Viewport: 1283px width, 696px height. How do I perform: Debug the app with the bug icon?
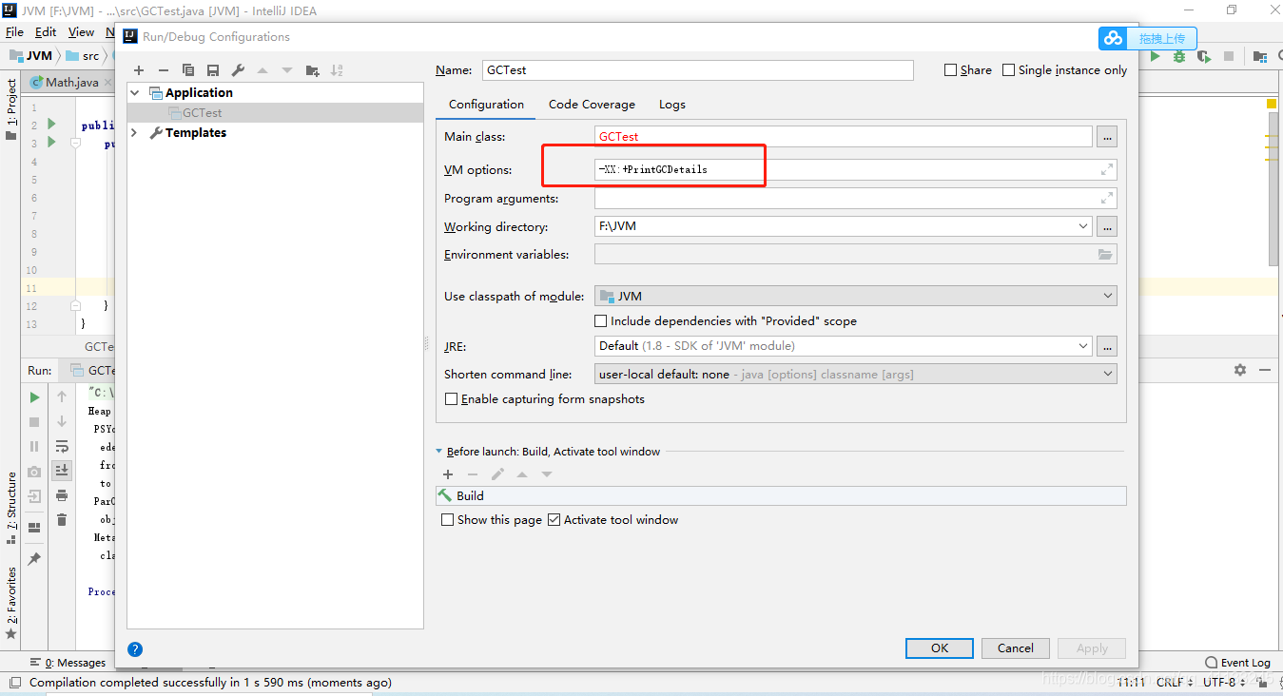(x=1179, y=57)
